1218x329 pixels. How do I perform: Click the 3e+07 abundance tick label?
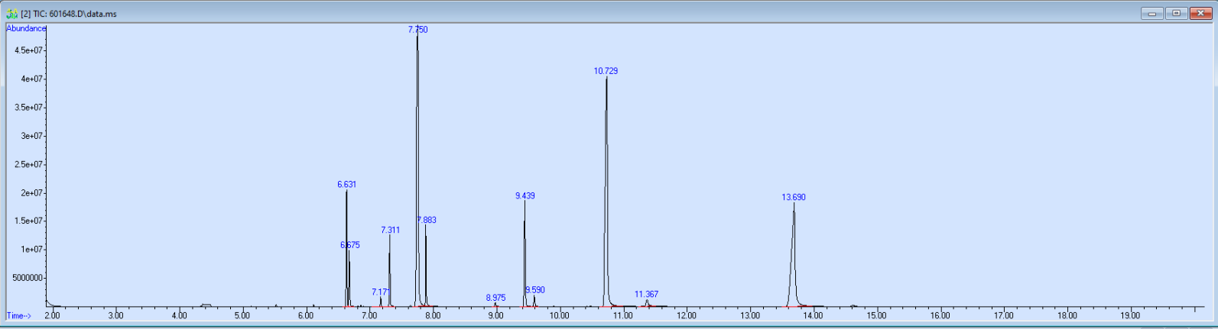[32, 136]
